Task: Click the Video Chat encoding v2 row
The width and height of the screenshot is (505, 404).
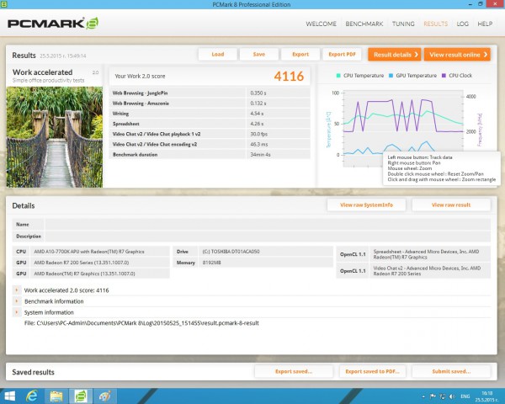Action: (x=210, y=144)
